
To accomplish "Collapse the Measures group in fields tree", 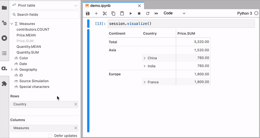I will tap(12, 24).
